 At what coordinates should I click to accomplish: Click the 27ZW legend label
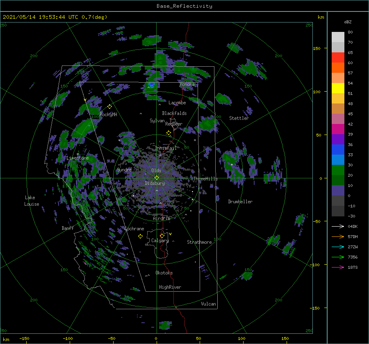tap(353, 247)
